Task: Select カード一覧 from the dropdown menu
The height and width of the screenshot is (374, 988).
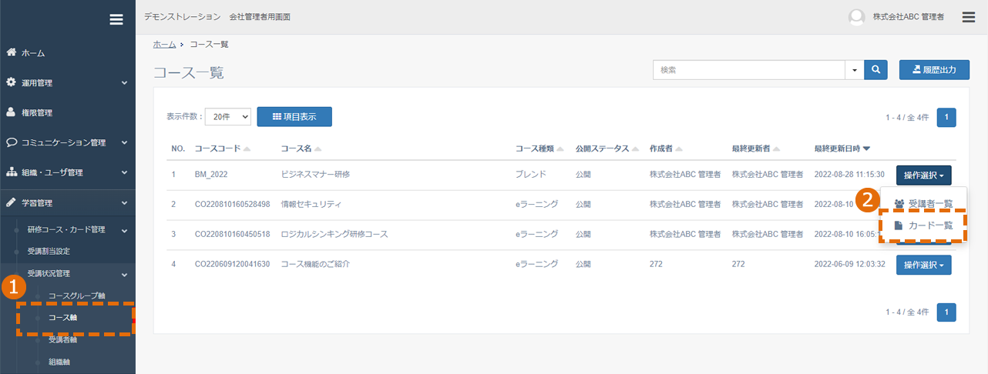Action: click(x=922, y=226)
